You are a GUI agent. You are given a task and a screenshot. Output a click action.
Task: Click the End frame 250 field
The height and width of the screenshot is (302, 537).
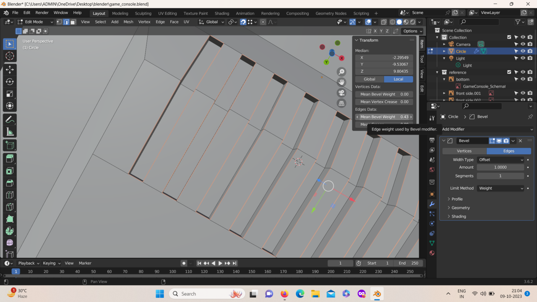click(409, 263)
